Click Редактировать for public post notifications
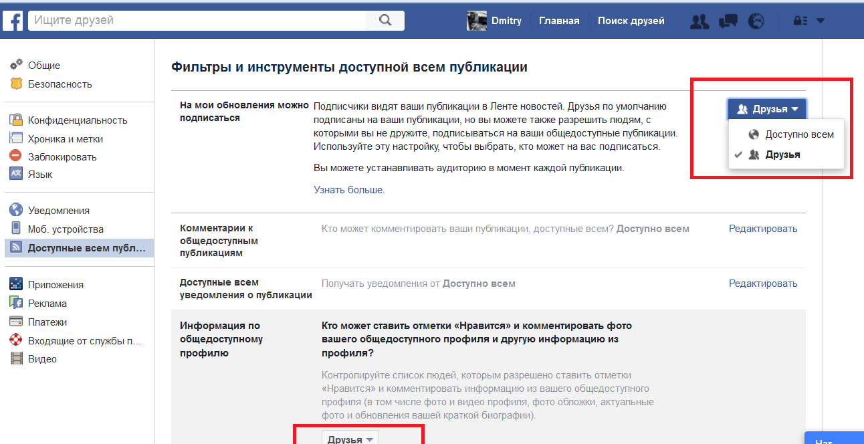864x444 pixels. pos(763,284)
